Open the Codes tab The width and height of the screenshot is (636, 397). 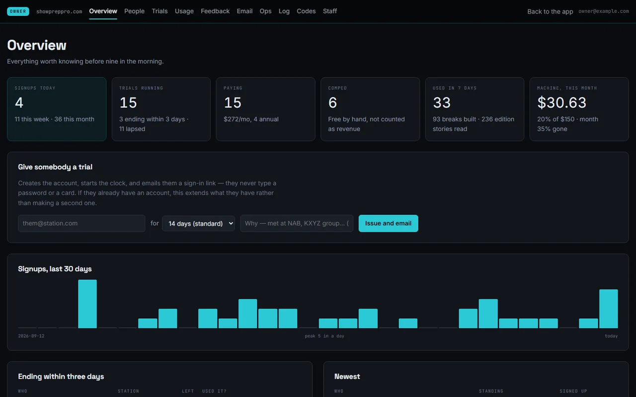tap(306, 11)
